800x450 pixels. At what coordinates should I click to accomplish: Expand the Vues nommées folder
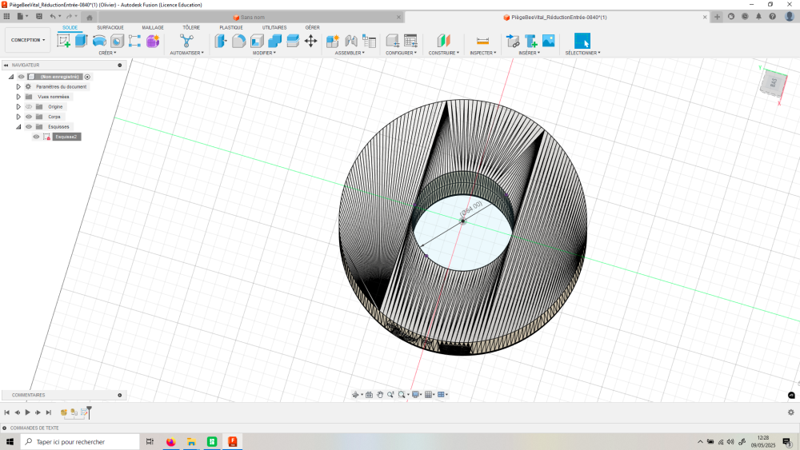point(18,97)
